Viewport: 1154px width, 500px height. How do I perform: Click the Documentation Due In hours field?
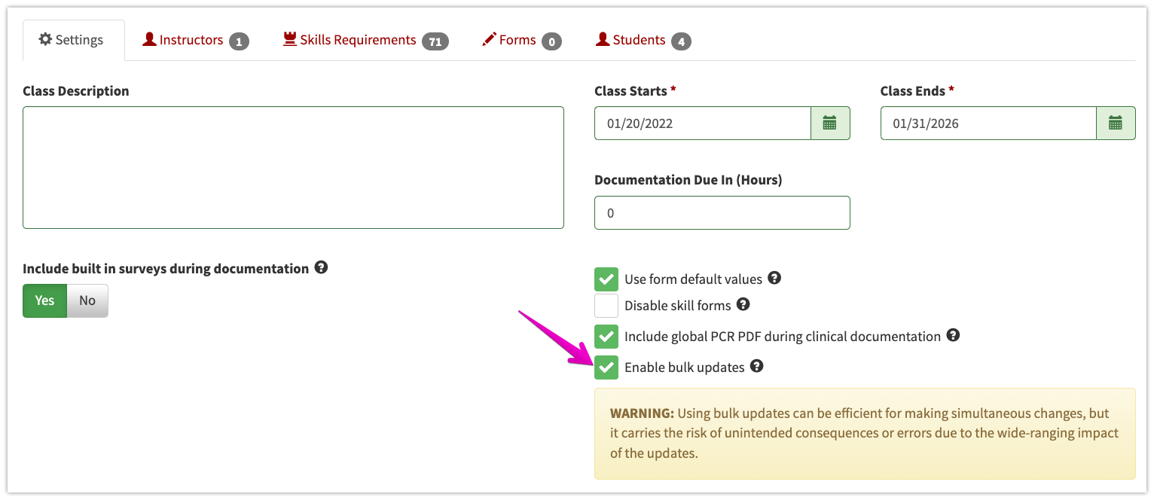[x=722, y=212]
